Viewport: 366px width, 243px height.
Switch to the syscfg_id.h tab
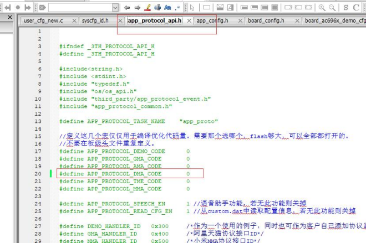[95, 20]
